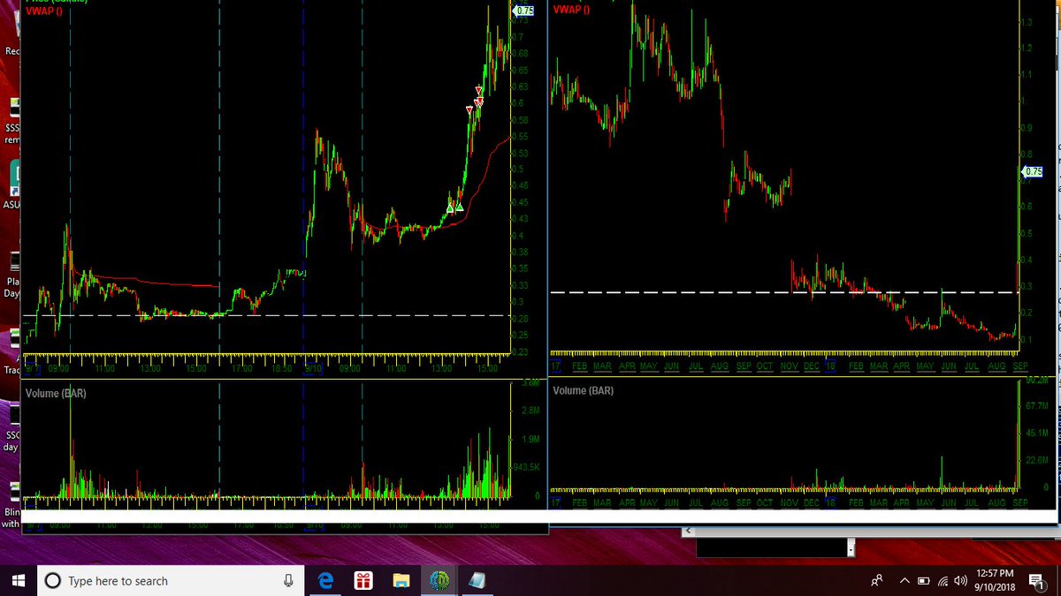Click the 67.7M volume axis label on daily chart
The image size is (1061, 596).
[1036, 406]
